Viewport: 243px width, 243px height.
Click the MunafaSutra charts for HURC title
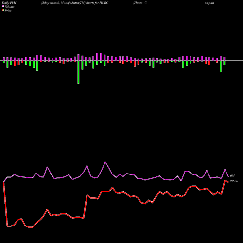coord(75,3)
